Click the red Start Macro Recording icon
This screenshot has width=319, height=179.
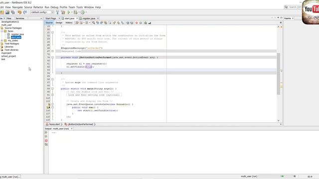point(137,23)
